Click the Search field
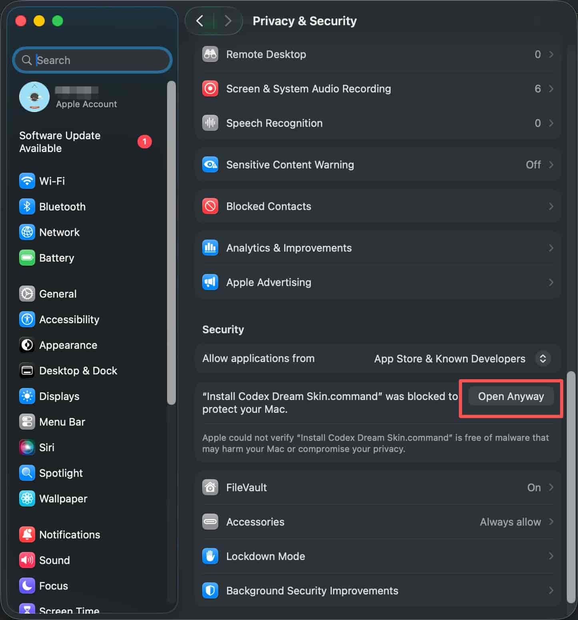This screenshot has height=620, width=578. (92, 60)
